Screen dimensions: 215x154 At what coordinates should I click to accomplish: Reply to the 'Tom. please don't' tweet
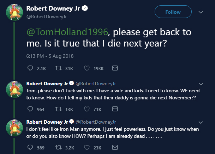[30, 109]
